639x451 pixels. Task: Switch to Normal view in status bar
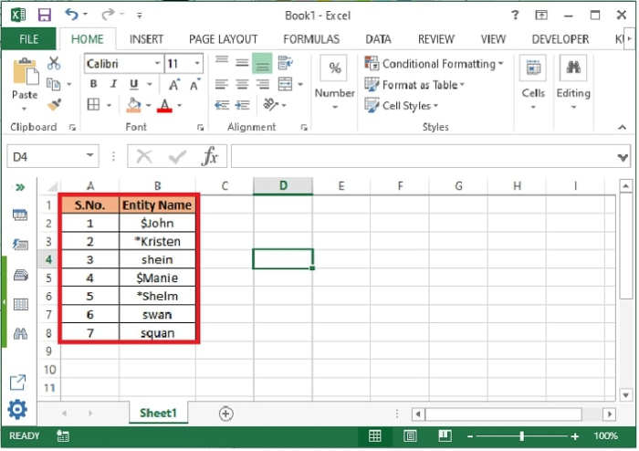(x=374, y=435)
